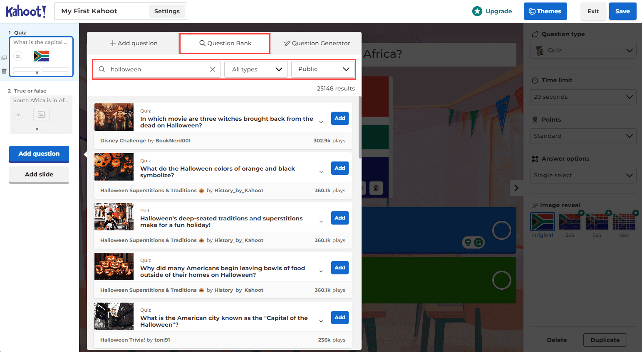The width and height of the screenshot is (642, 352).
Task: Add the deep-seated traditions poll
Action: [x=340, y=218]
